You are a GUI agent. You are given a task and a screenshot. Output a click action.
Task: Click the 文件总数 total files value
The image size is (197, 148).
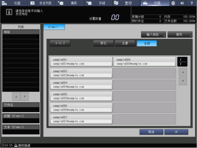point(189,21)
